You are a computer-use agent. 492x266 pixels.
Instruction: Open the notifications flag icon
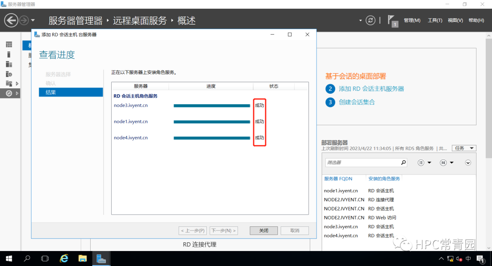point(393,21)
